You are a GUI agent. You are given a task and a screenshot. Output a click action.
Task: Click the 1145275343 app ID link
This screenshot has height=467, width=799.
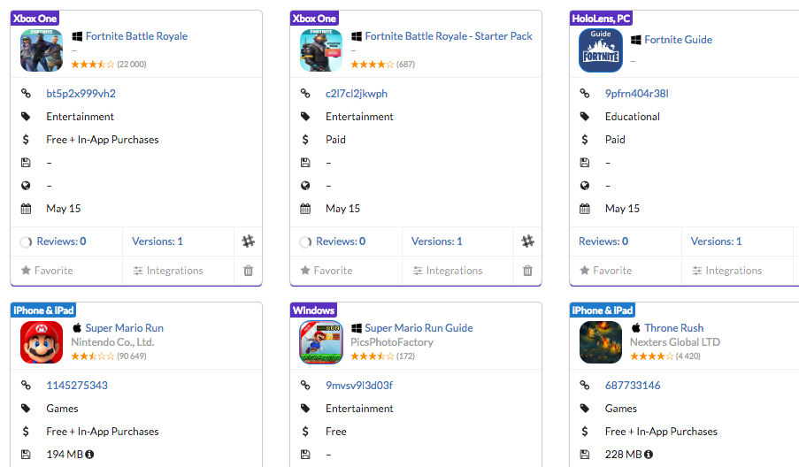coord(77,386)
